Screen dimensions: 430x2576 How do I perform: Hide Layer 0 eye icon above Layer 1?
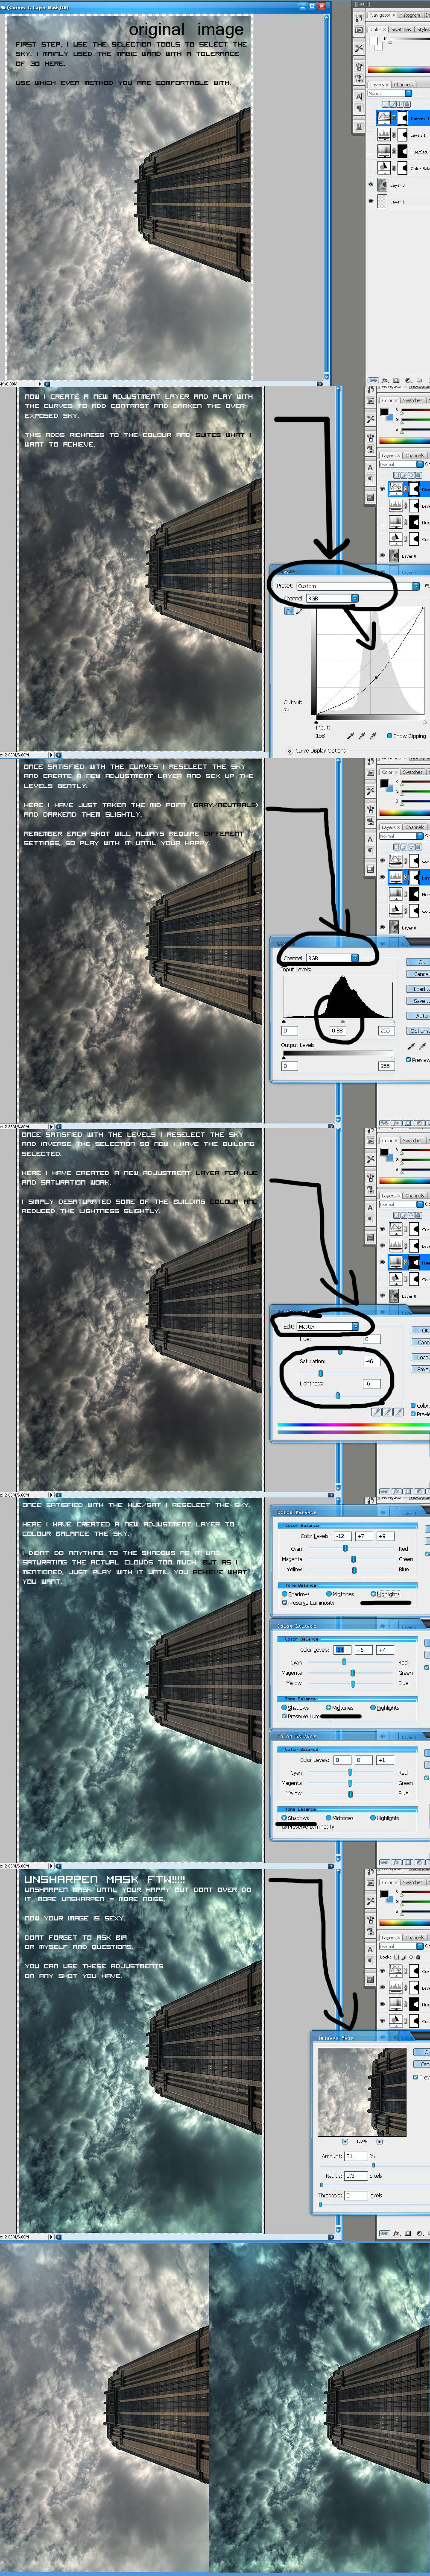(x=372, y=185)
